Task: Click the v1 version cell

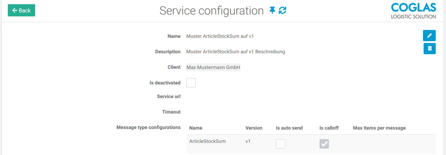Action: [x=248, y=141]
